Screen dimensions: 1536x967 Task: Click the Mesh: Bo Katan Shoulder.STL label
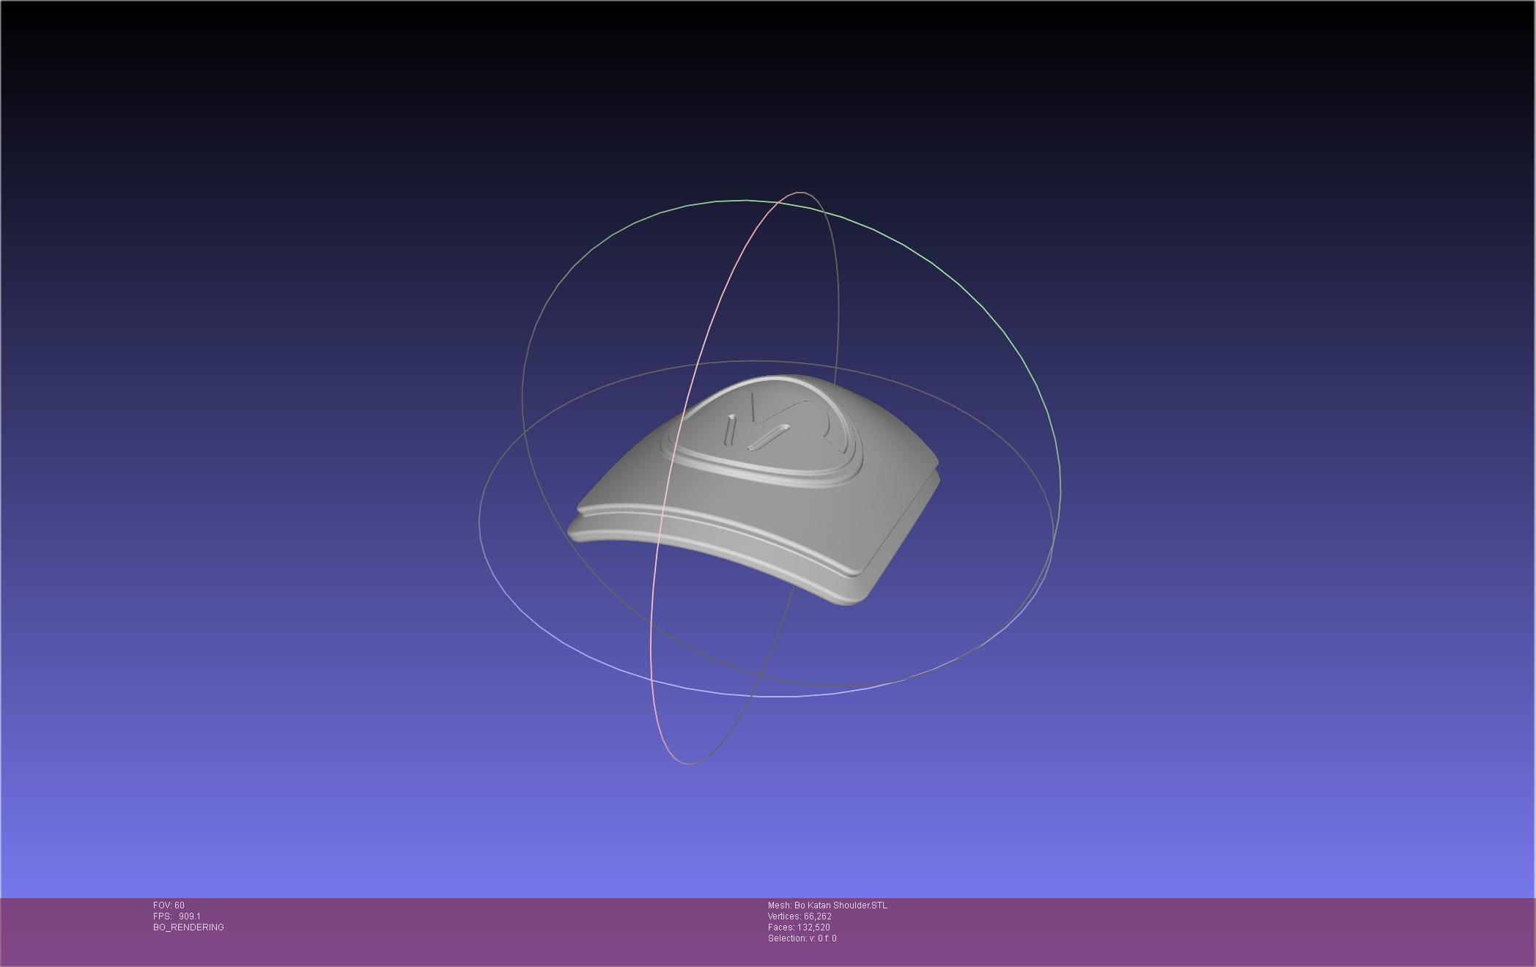827,905
